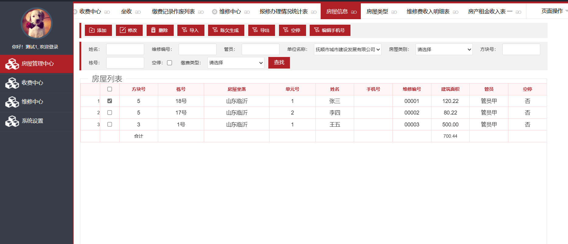Uncheck the row 1 张三 checkbox
This screenshot has width=568, height=244.
click(110, 101)
